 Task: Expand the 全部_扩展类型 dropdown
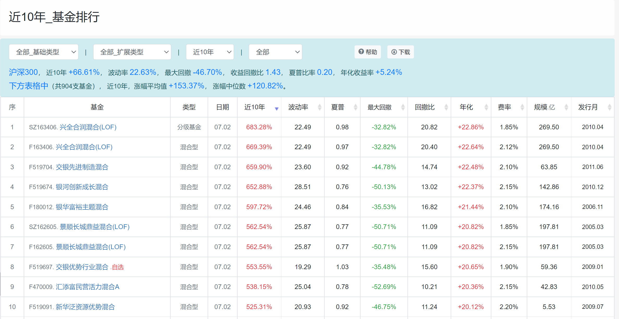coord(132,52)
